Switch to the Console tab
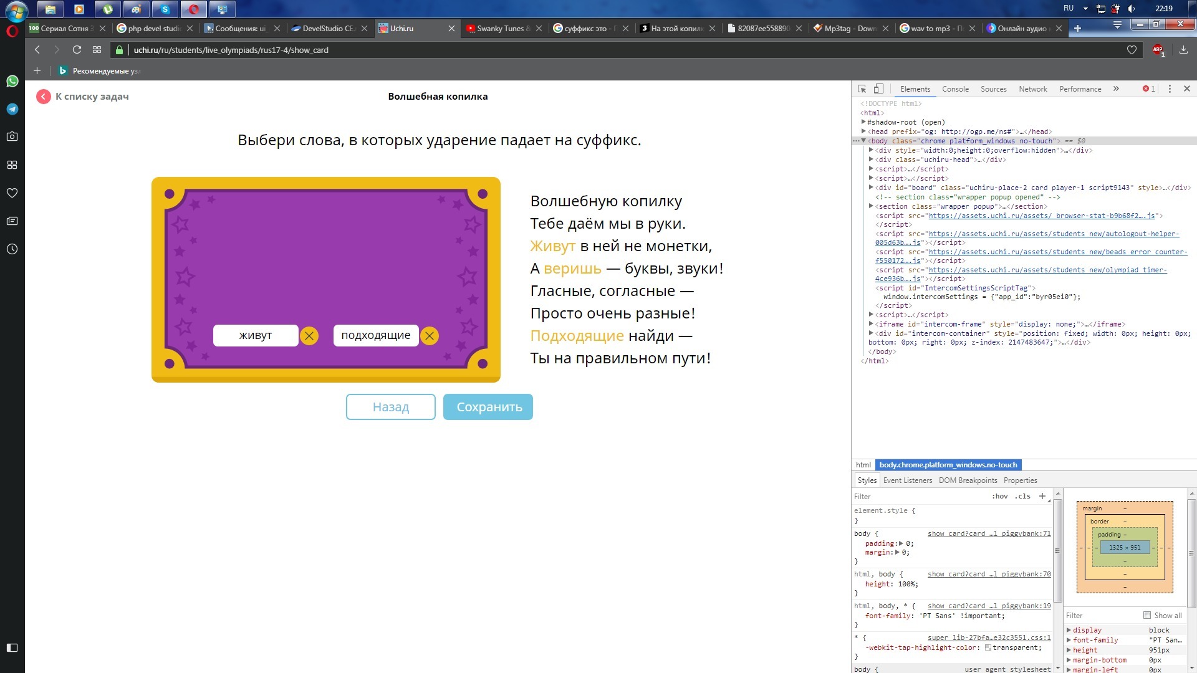1197x673 pixels. (955, 89)
